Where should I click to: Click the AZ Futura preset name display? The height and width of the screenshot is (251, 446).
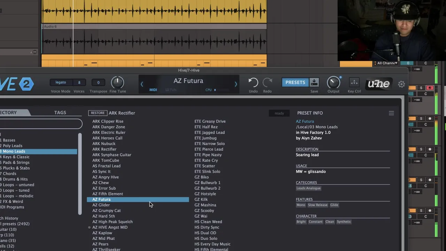tap(188, 81)
